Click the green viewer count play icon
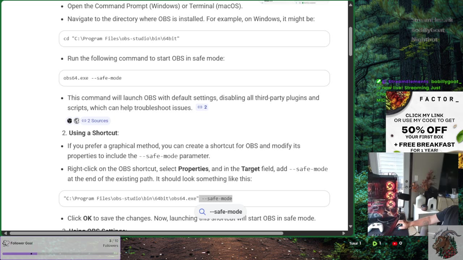 (375, 243)
